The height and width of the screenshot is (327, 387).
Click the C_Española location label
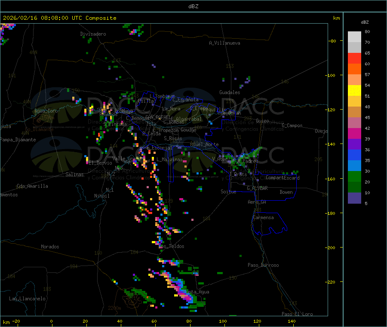[186, 100]
